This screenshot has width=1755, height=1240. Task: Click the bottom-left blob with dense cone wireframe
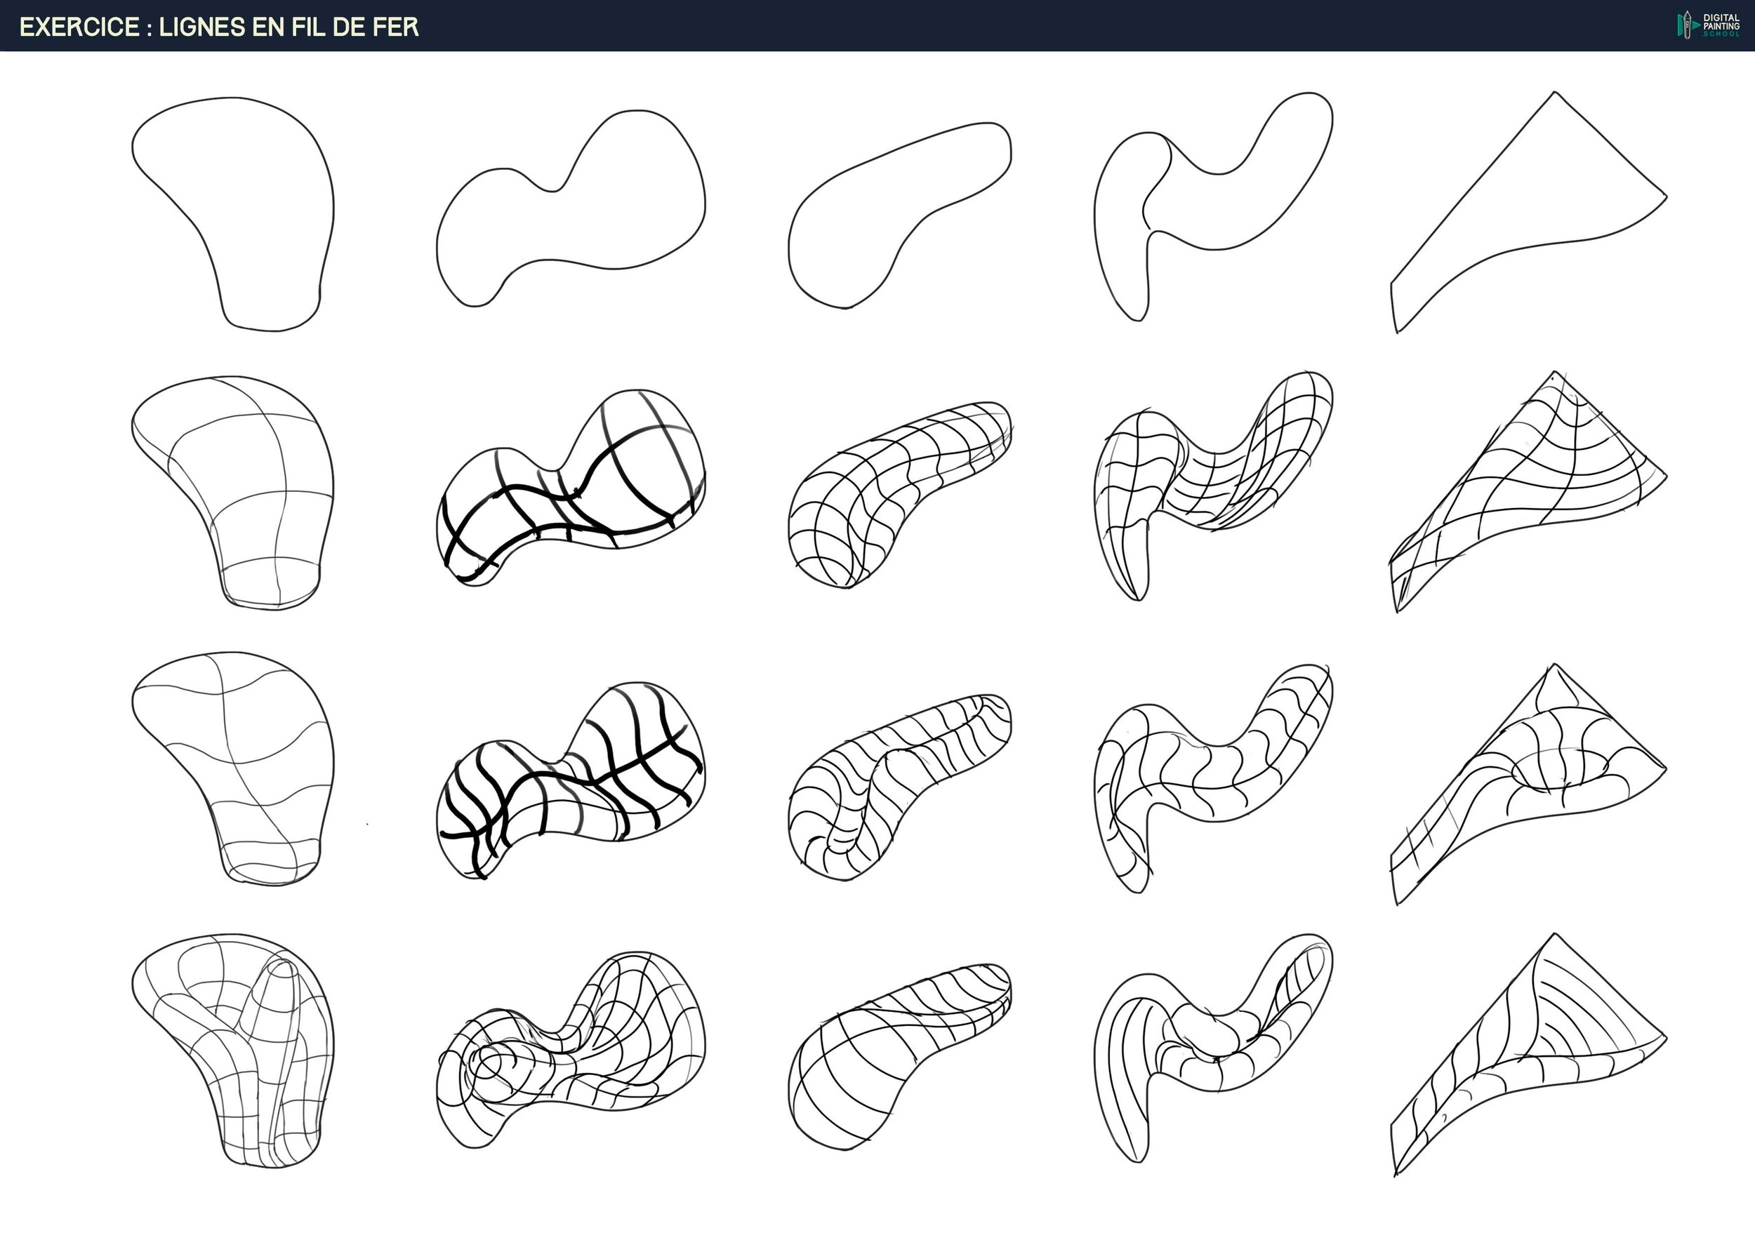tap(244, 1047)
